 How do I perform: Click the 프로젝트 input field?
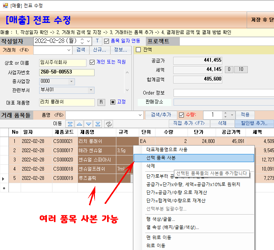pyautogui.click(x=227, y=41)
